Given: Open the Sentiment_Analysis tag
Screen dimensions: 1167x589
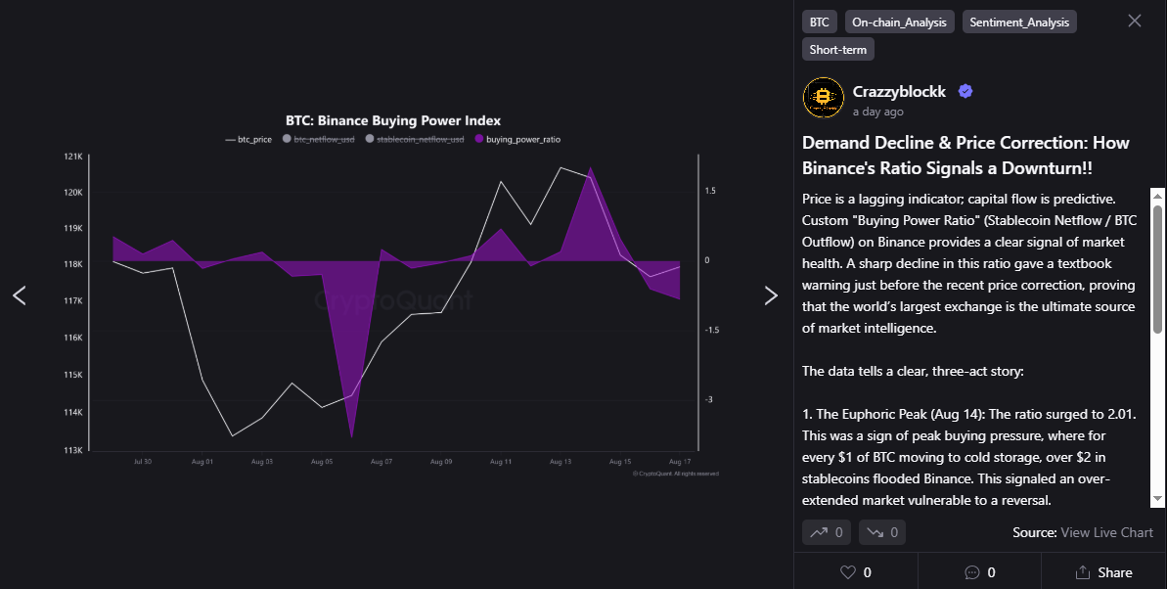Looking at the screenshot, I should coord(1019,23).
